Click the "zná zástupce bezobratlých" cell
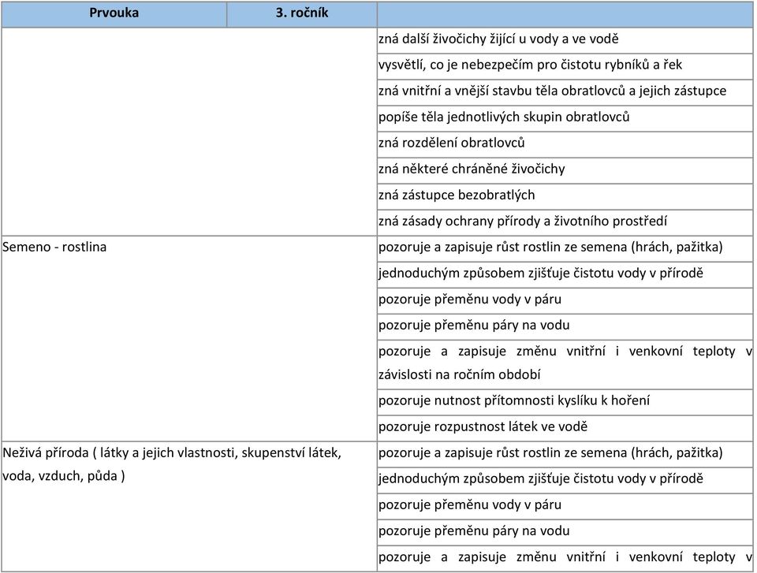This screenshot has width=757, height=573. 565,196
